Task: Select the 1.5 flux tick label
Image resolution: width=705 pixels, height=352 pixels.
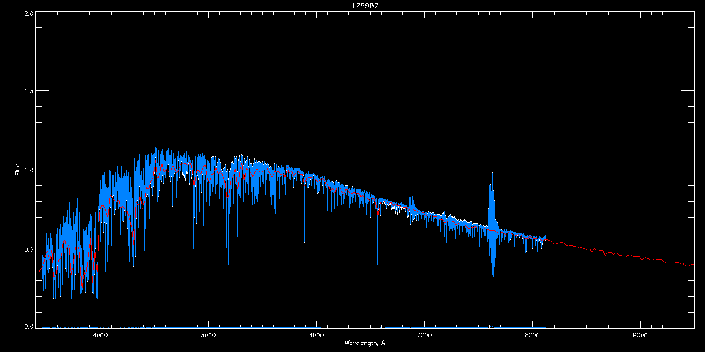Action: [x=28, y=91]
